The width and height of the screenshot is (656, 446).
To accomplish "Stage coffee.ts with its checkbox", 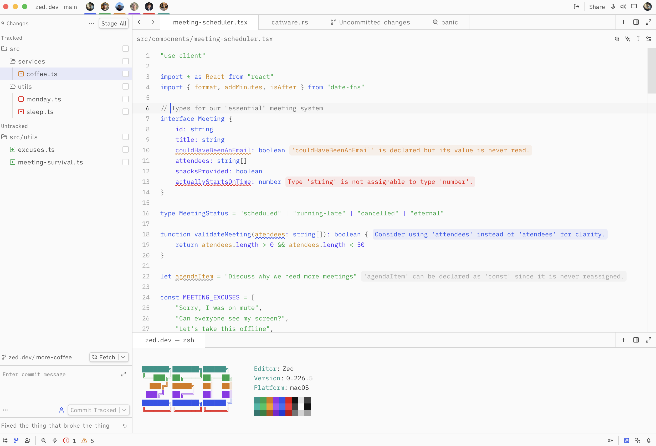I will (126, 74).
